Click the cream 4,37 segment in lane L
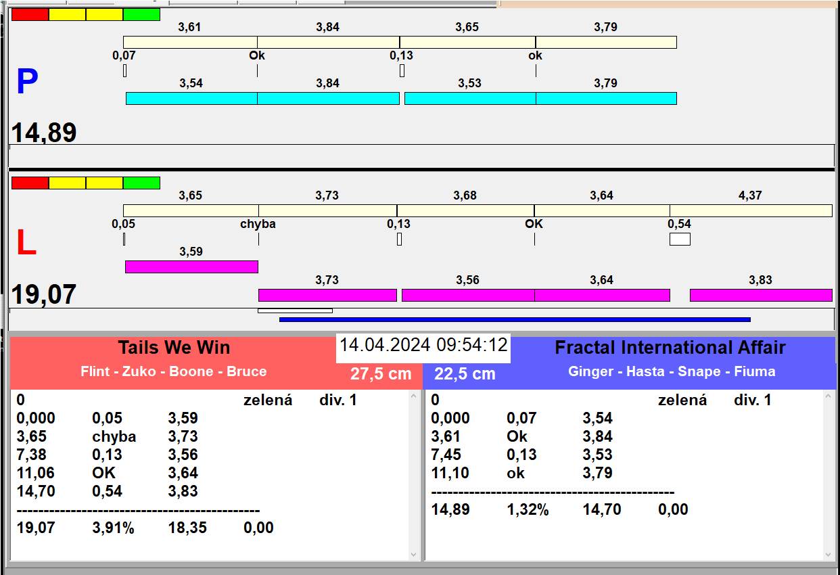 pyautogui.click(x=751, y=210)
